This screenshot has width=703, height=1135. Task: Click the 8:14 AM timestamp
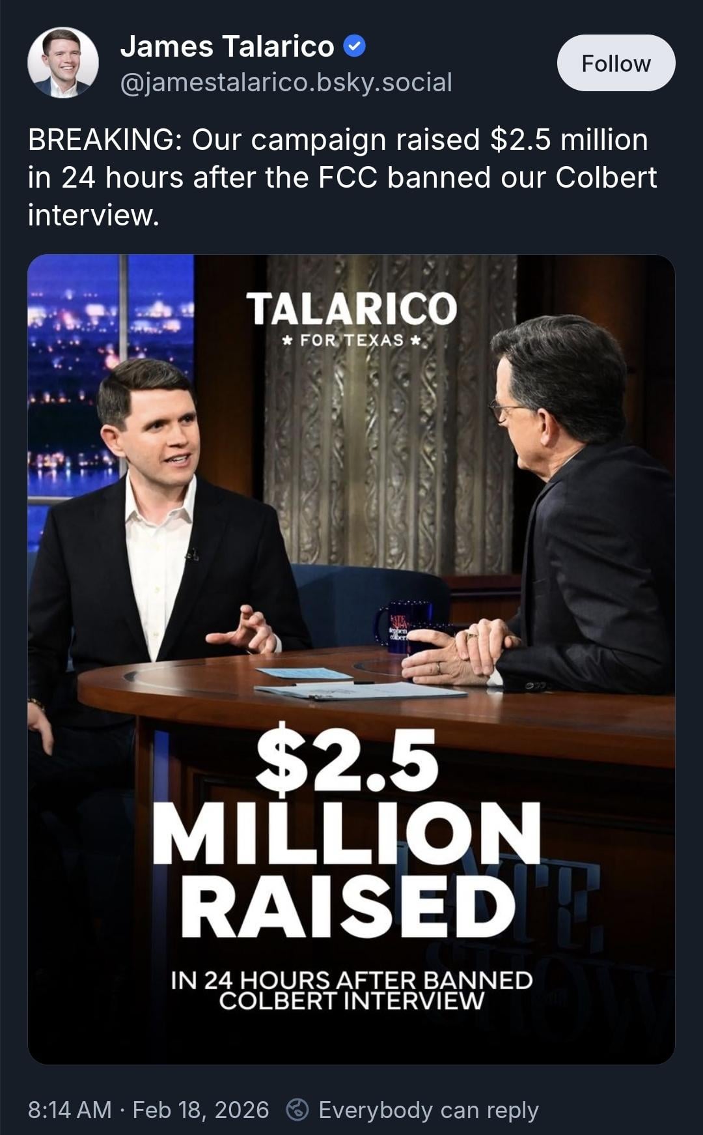(x=70, y=1109)
